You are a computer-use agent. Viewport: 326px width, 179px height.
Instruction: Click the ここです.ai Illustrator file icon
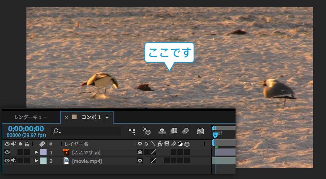coord(66,152)
